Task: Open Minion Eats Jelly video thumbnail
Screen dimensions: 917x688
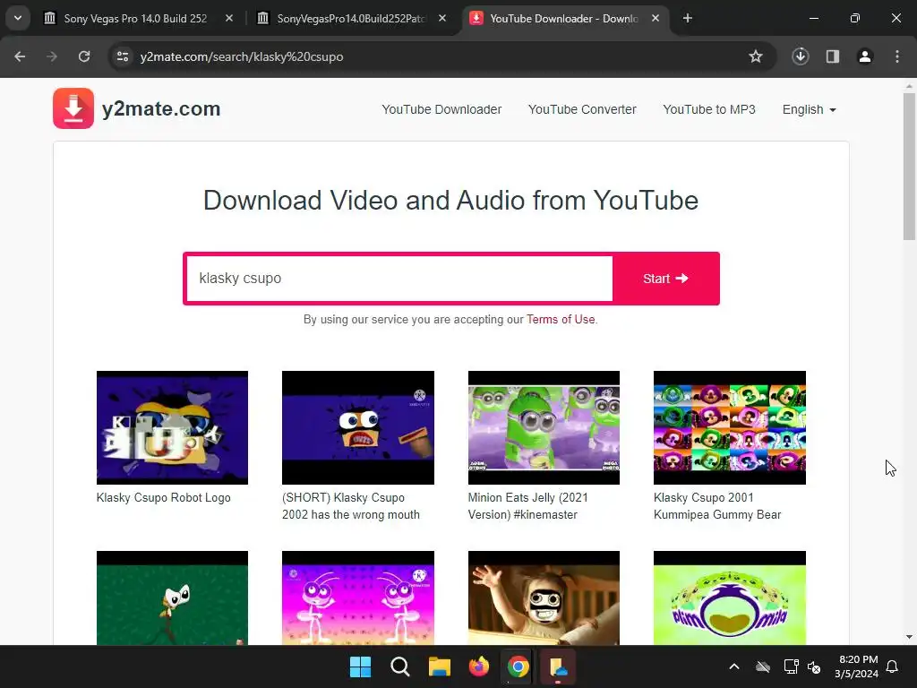Action: pos(544,427)
